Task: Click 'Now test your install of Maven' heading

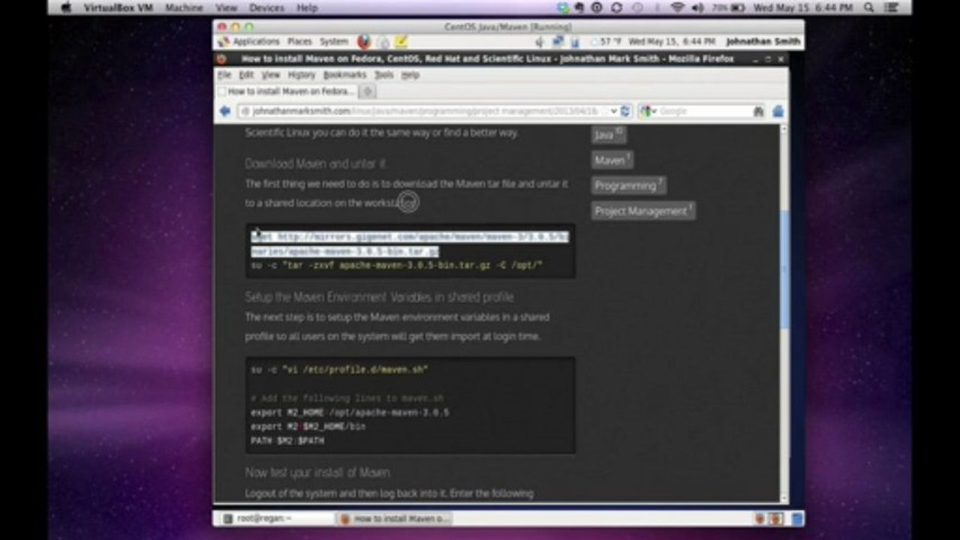Action: [317, 472]
